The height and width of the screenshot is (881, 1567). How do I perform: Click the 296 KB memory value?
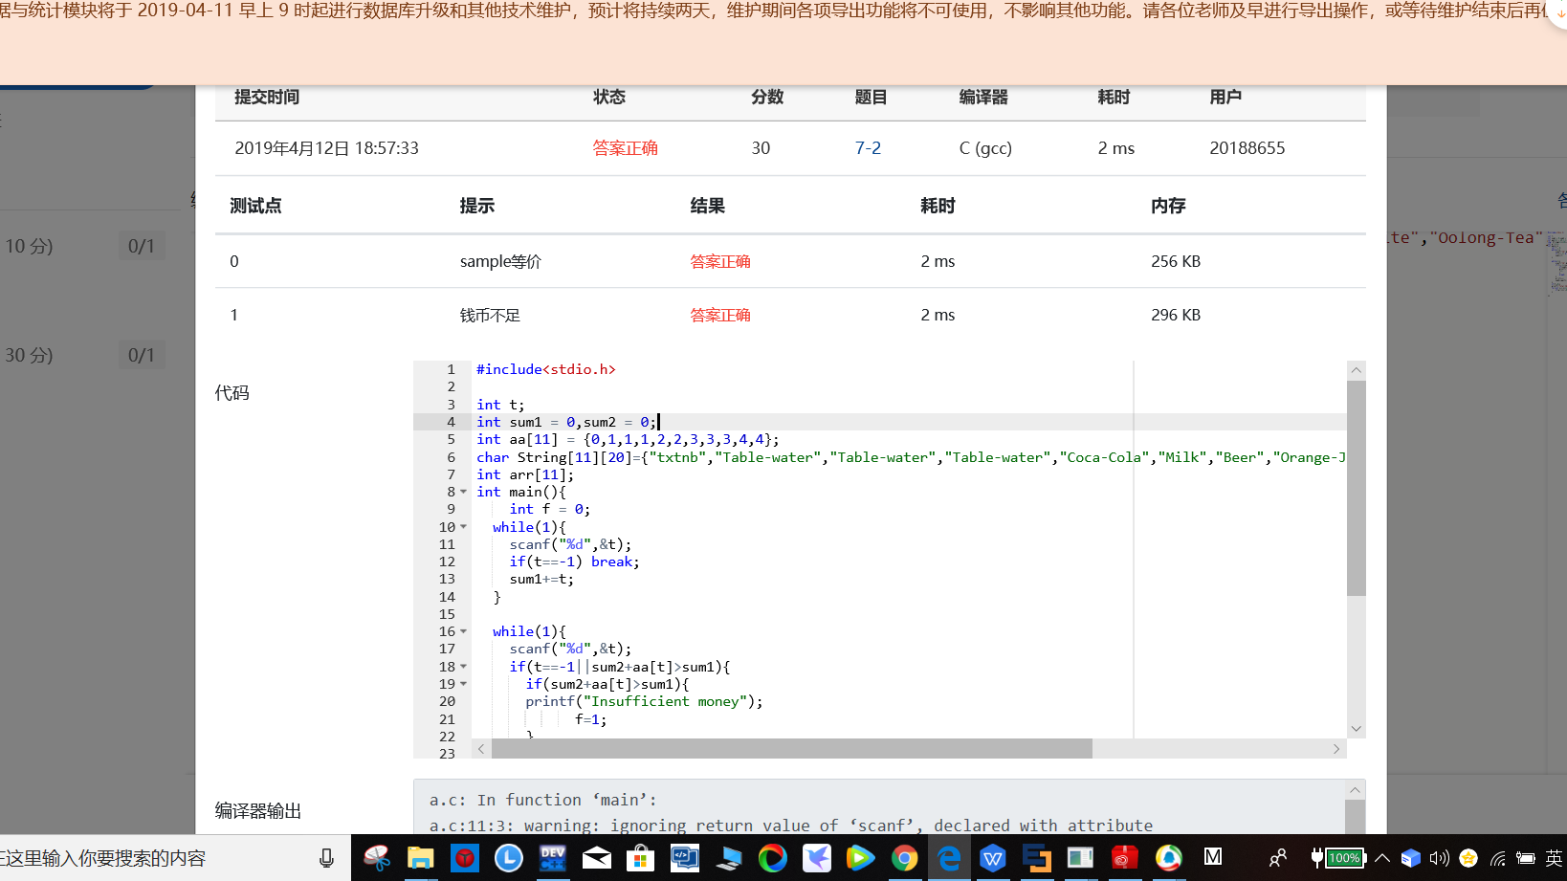[x=1176, y=315]
